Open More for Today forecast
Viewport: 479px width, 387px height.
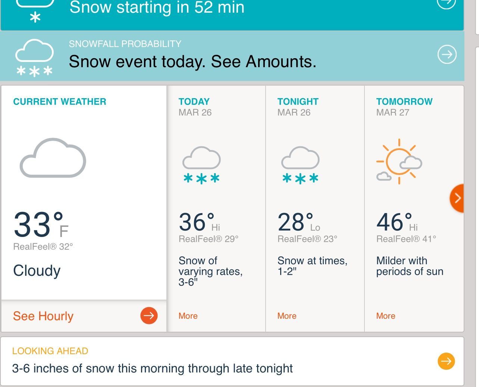click(x=188, y=316)
